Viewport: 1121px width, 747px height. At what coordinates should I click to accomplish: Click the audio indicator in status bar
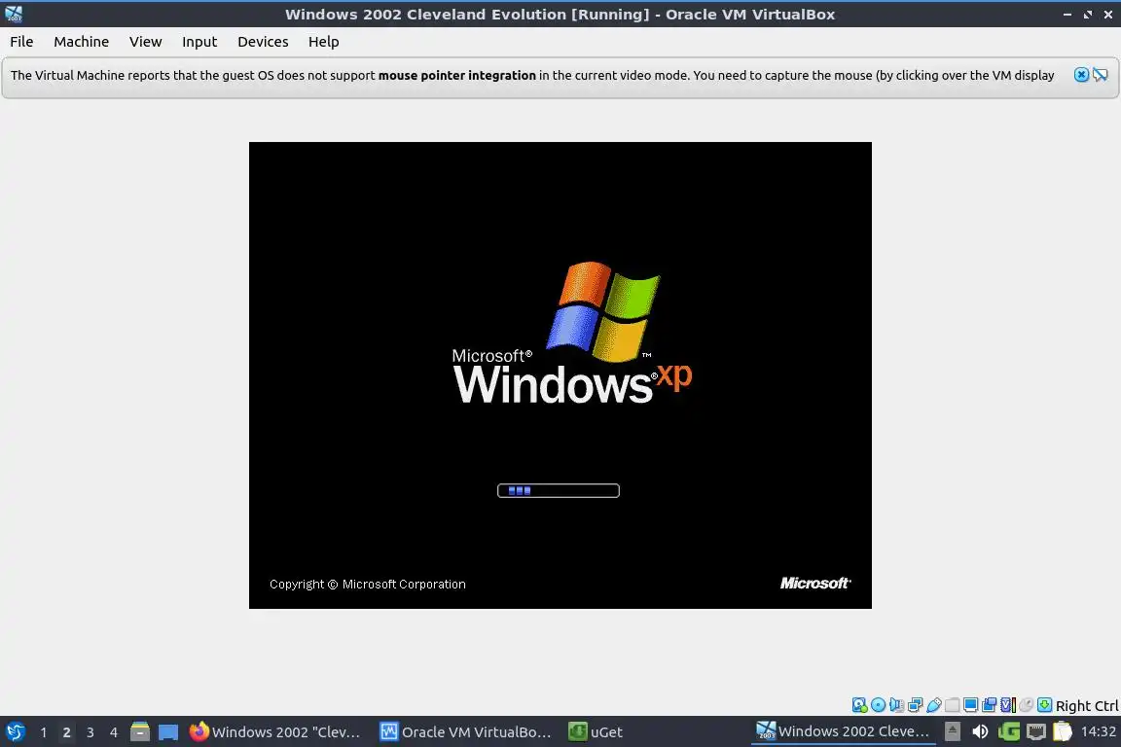click(x=896, y=705)
